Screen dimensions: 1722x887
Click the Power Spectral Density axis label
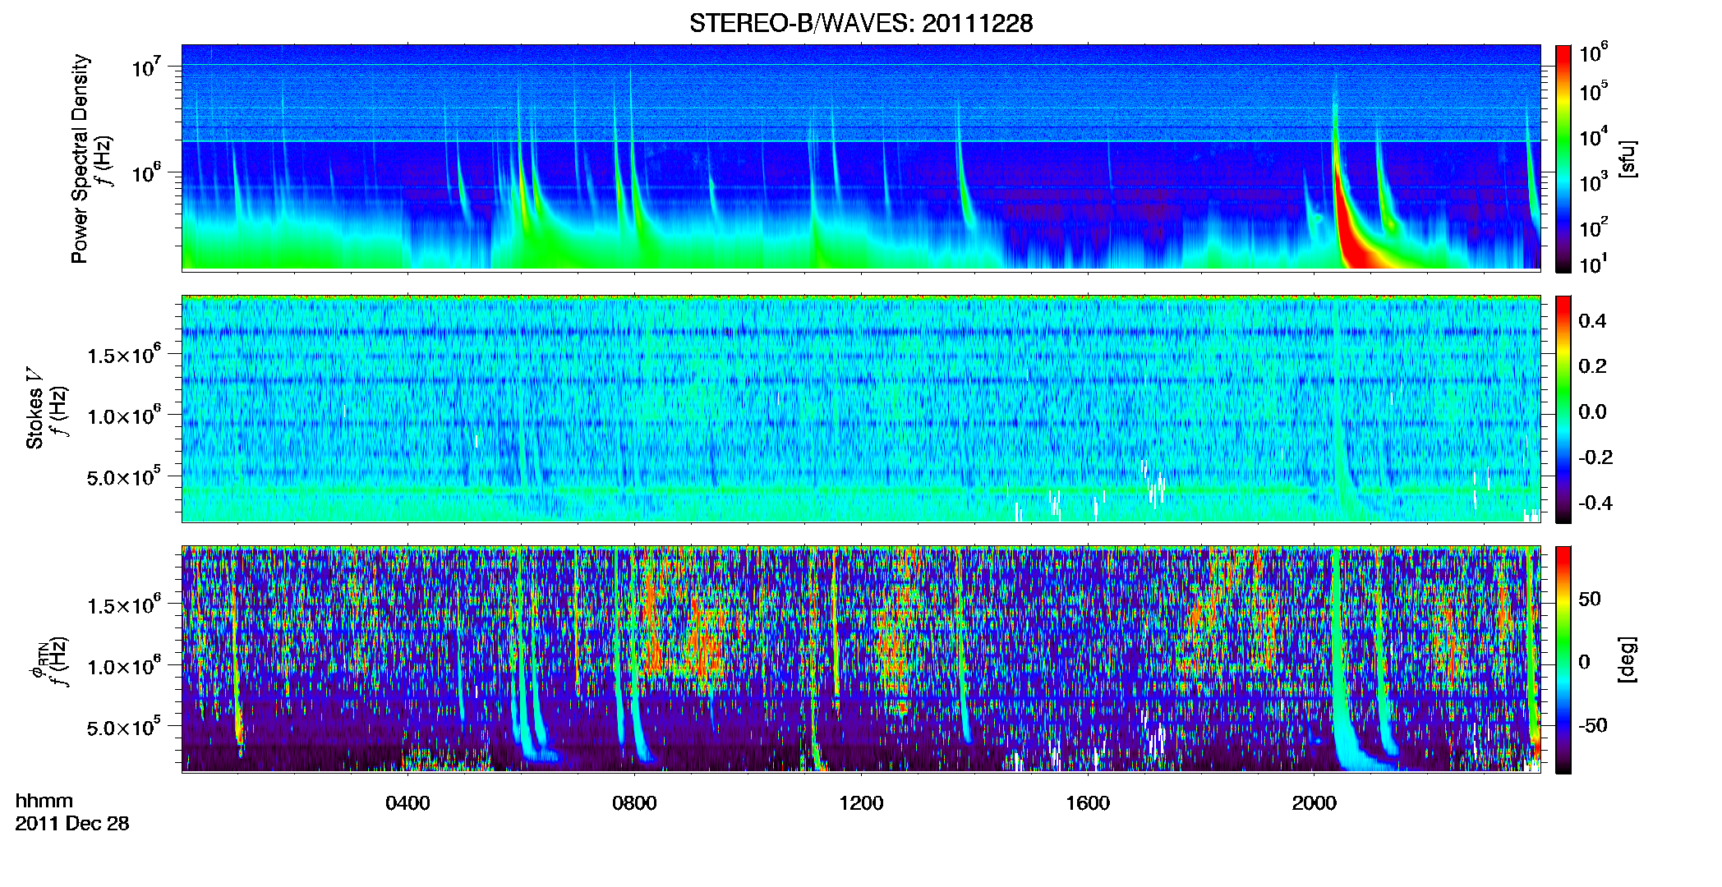(80, 159)
